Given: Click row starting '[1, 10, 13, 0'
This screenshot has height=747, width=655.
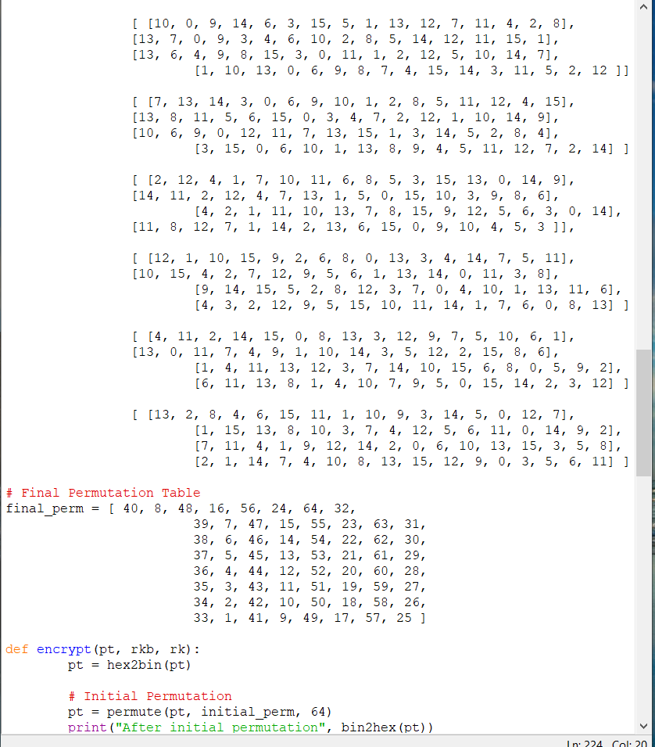Looking at the screenshot, I should (412, 70).
